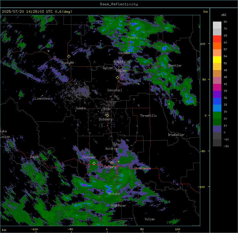The width and height of the screenshot is (238, 233).
Task: Click the km unit label at top right
Action: (x=205, y=12)
